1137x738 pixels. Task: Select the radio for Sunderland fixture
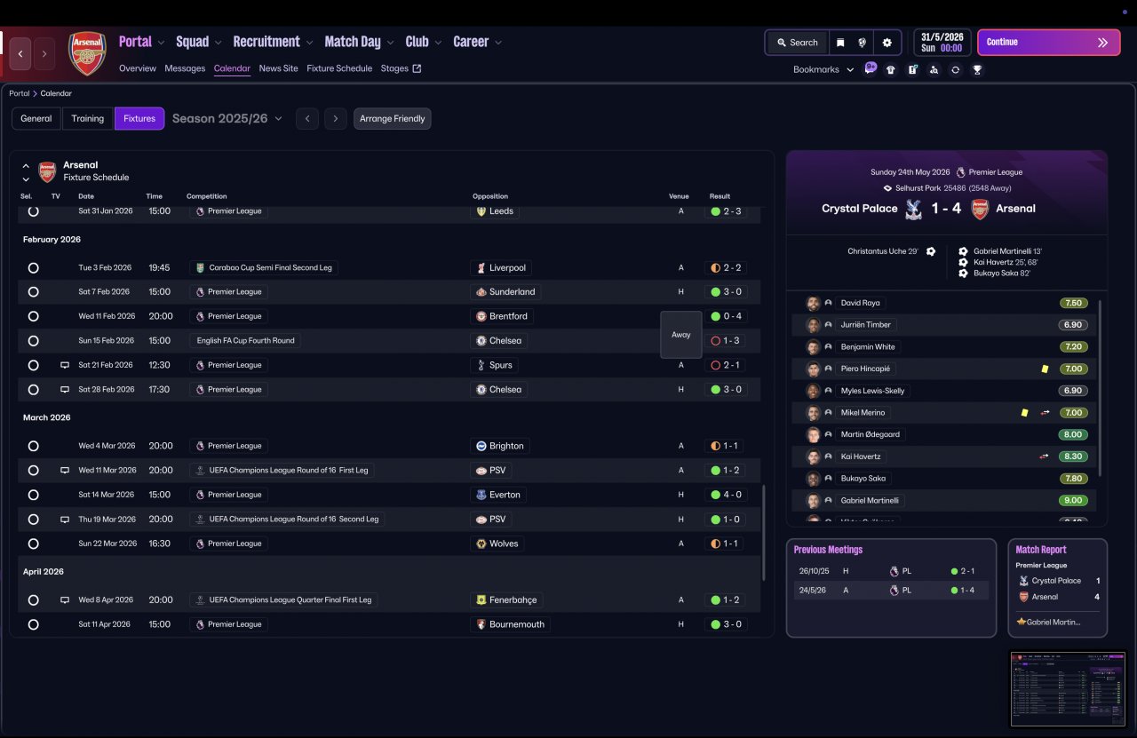point(33,291)
